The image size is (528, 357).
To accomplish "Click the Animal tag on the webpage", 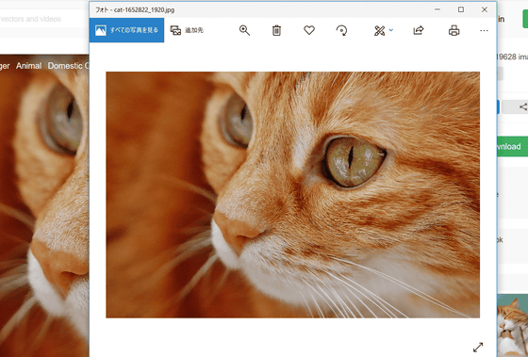I will 28,66.
